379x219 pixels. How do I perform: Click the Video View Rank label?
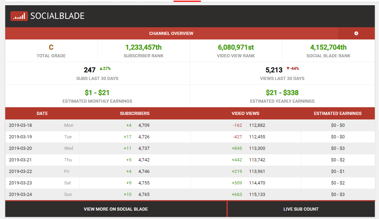(x=236, y=56)
